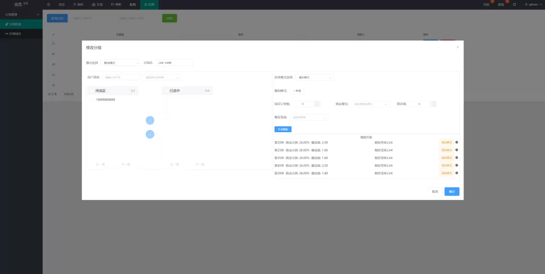Remove the 第29单 template row
The image size is (545, 274).
tap(457, 173)
